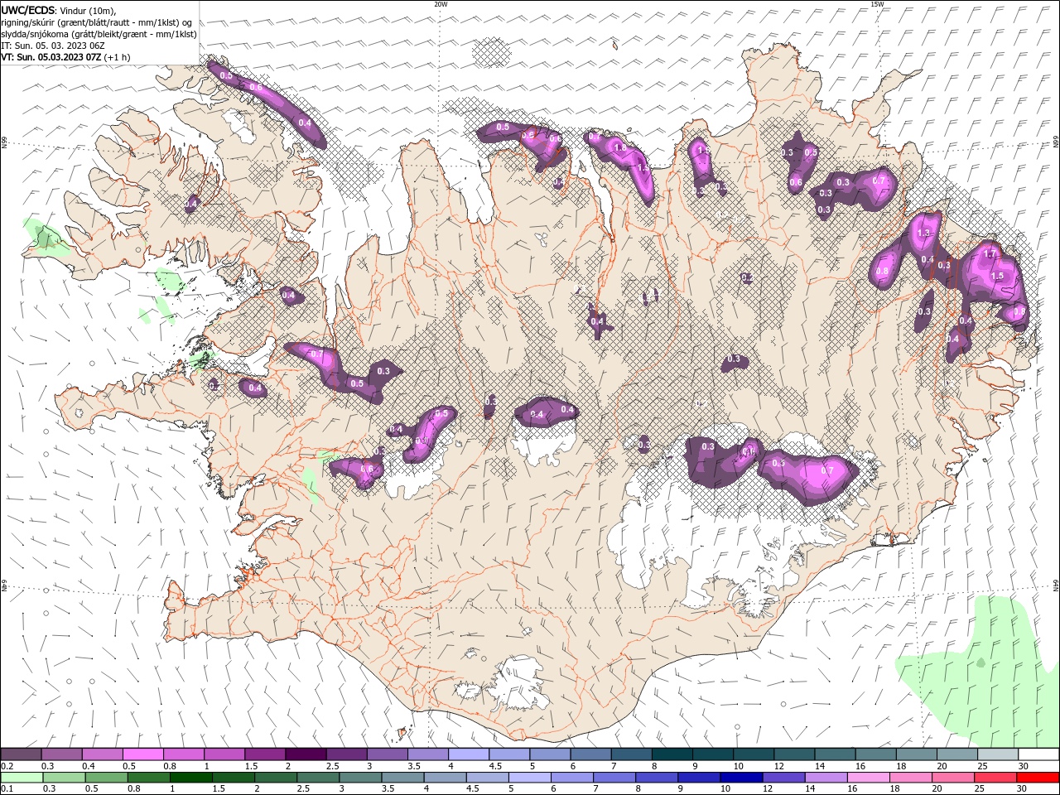The width and height of the screenshot is (1060, 795).
Task: Click the 'IT: Sun. 05. 03. 2023 06Z' initial time
Action: tap(52, 46)
